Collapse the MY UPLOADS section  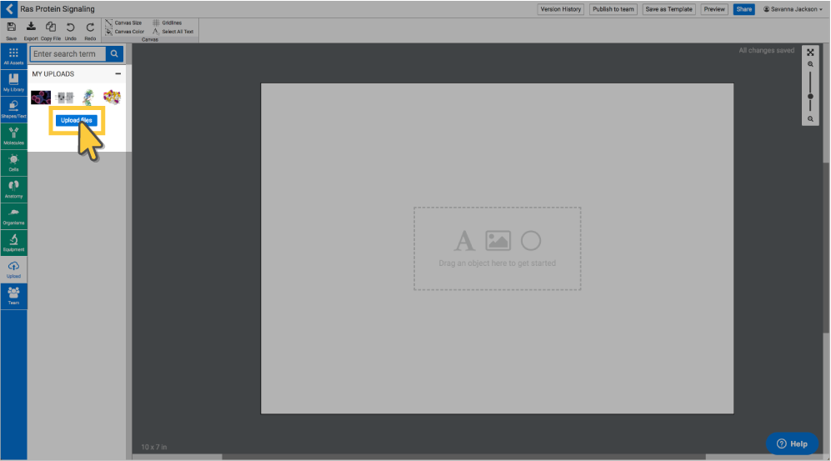pos(118,73)
